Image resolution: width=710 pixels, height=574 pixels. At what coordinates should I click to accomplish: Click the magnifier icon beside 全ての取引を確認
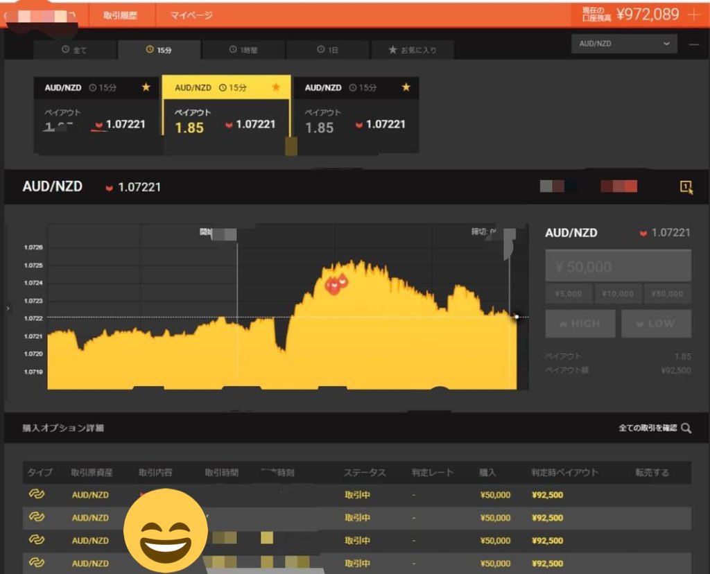tap(686, 428)
